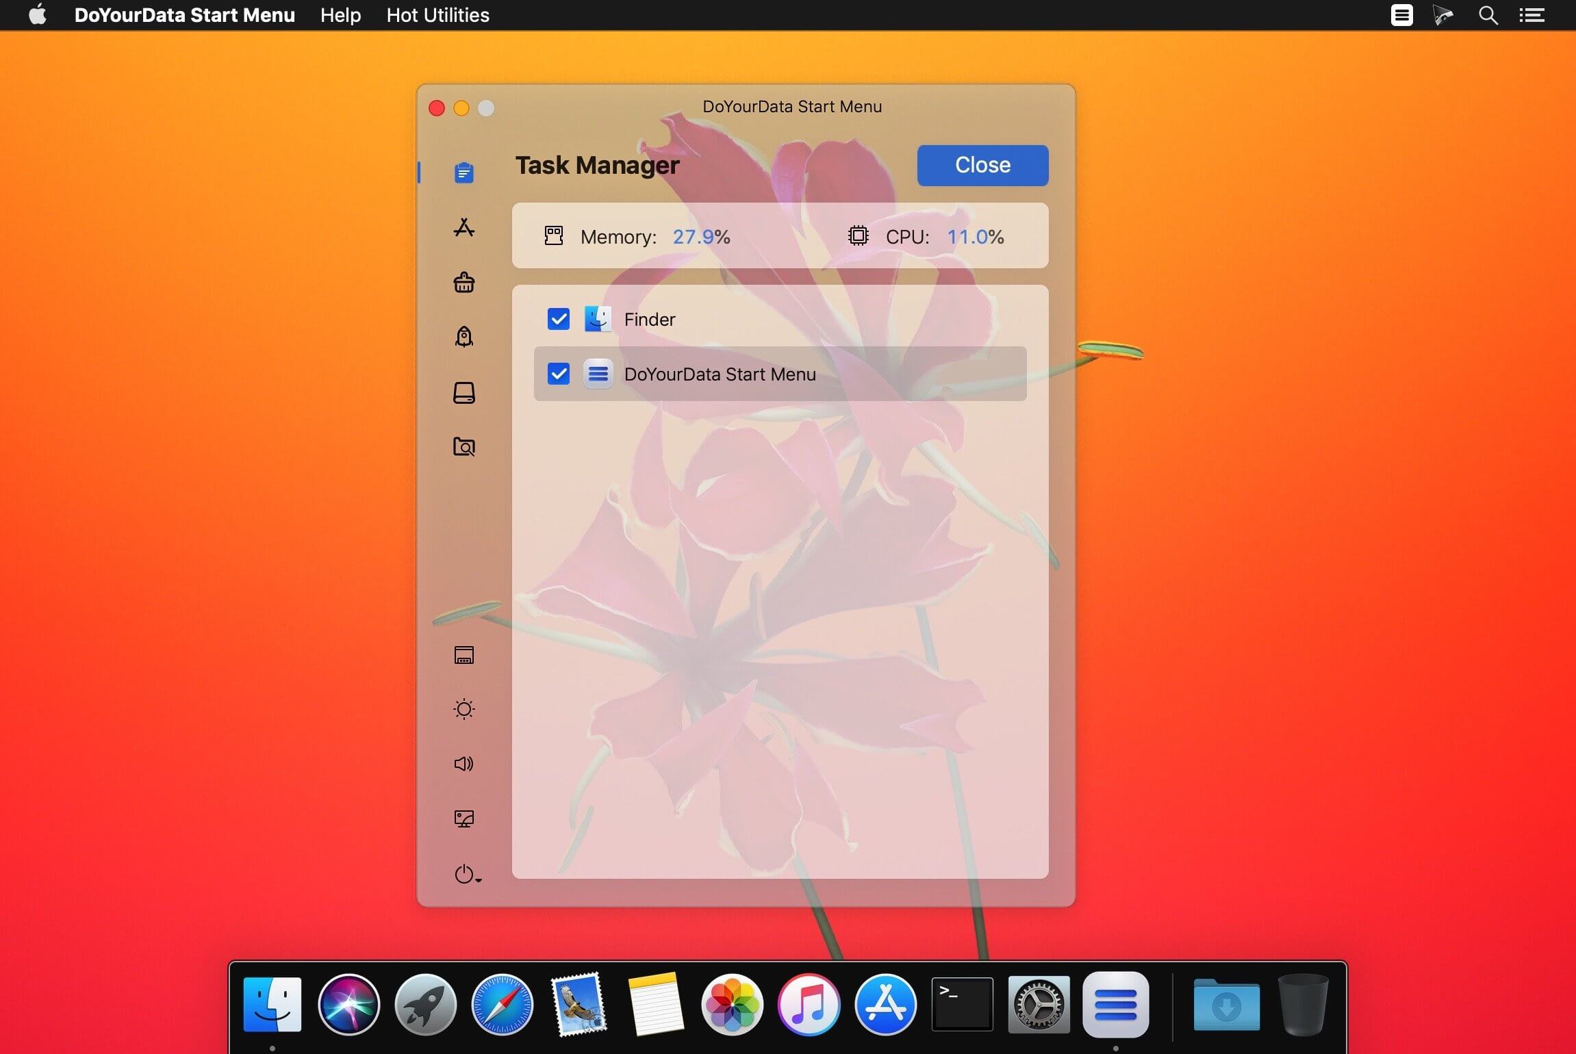Click the volume speaker sidebar icon
Screen dimensions: 1576x1054
(463, 764)
